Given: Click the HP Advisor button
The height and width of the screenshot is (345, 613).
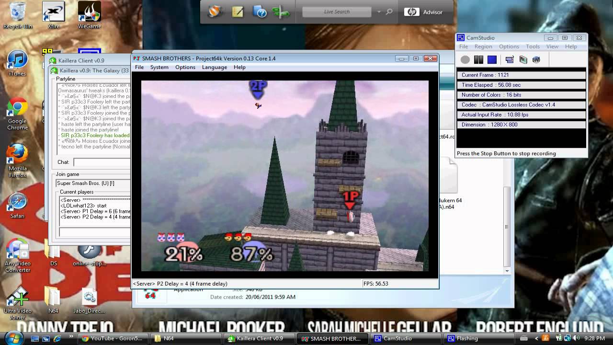Looking at the screenshot, I should [424, 12].
